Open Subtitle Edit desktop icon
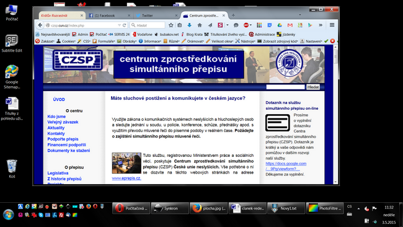This screenshot has width=403, height=227. coord(12,43)
